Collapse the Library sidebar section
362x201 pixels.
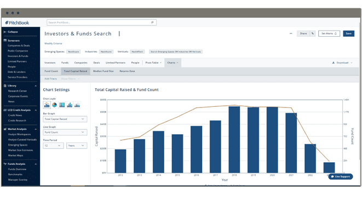(x=36, y=86)
